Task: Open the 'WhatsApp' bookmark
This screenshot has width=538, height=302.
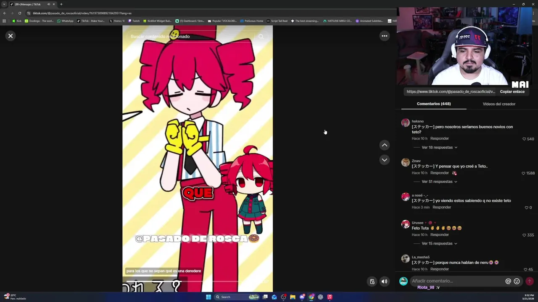Action: [65, 21]
